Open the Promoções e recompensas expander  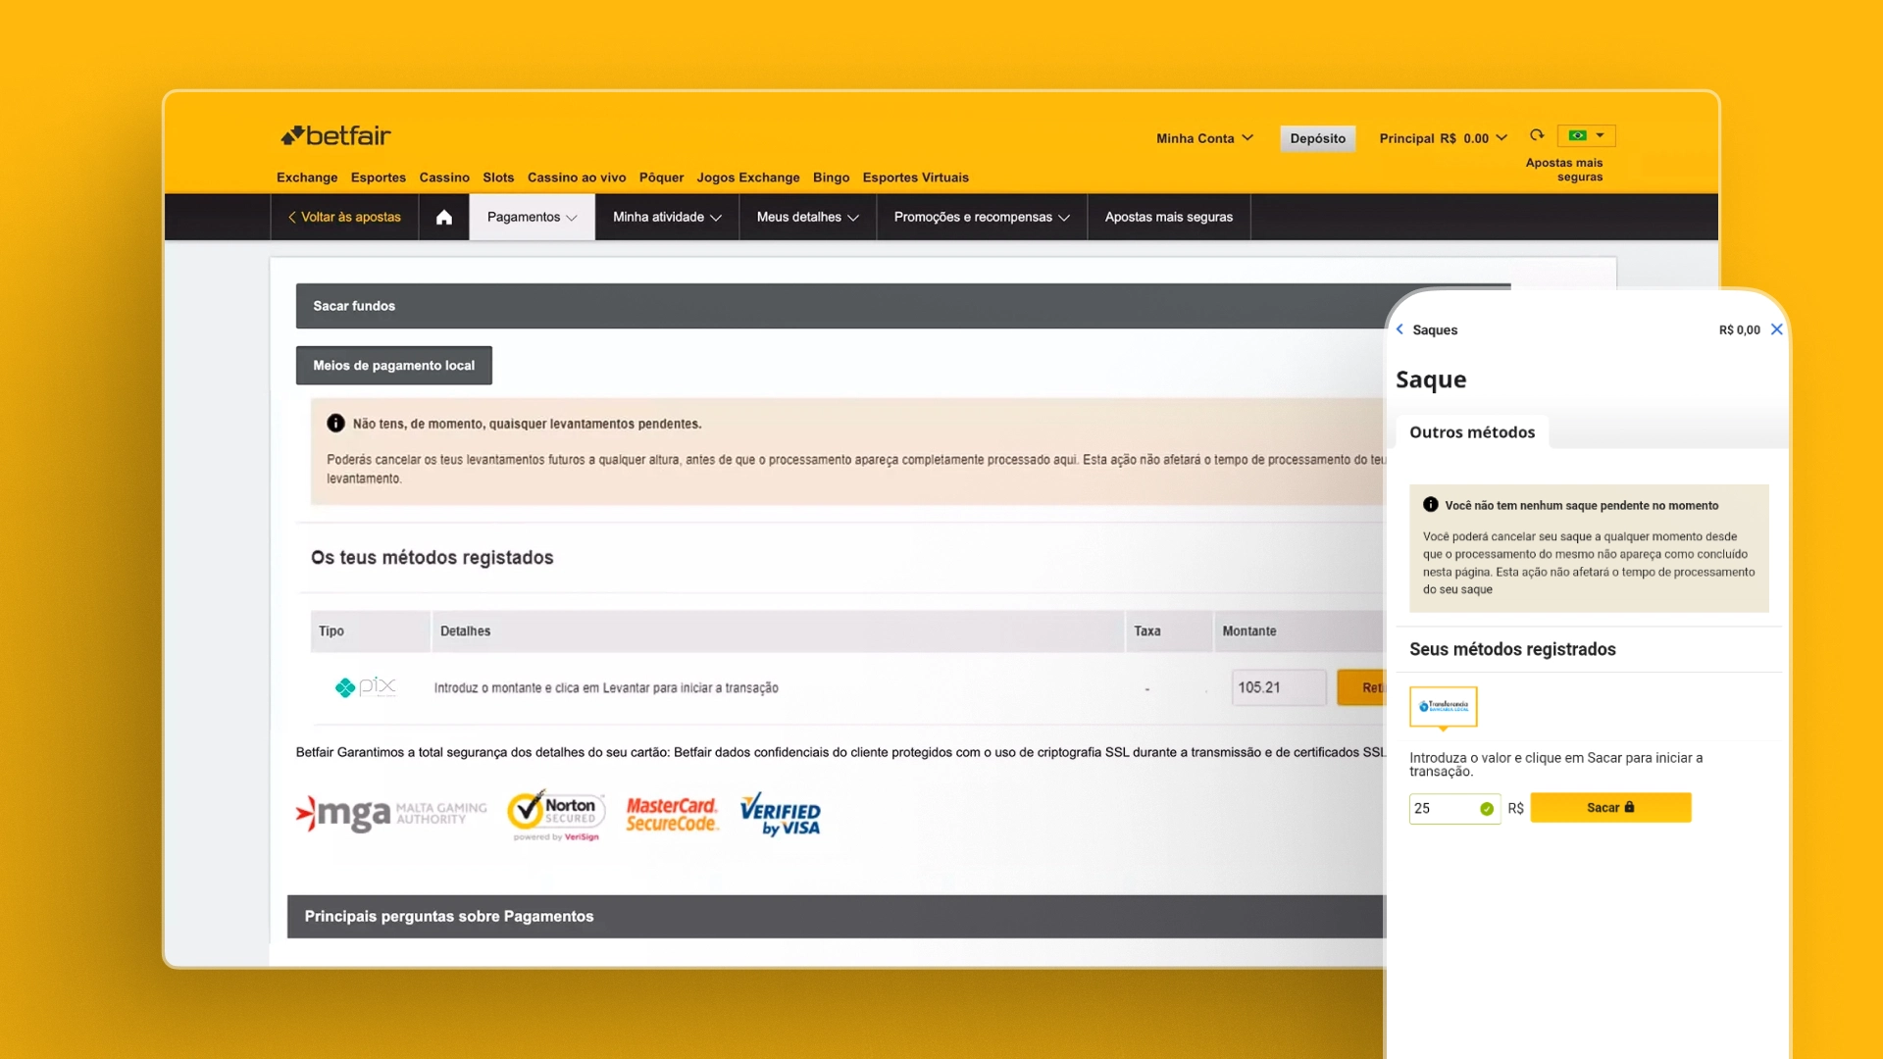point(982,216)
